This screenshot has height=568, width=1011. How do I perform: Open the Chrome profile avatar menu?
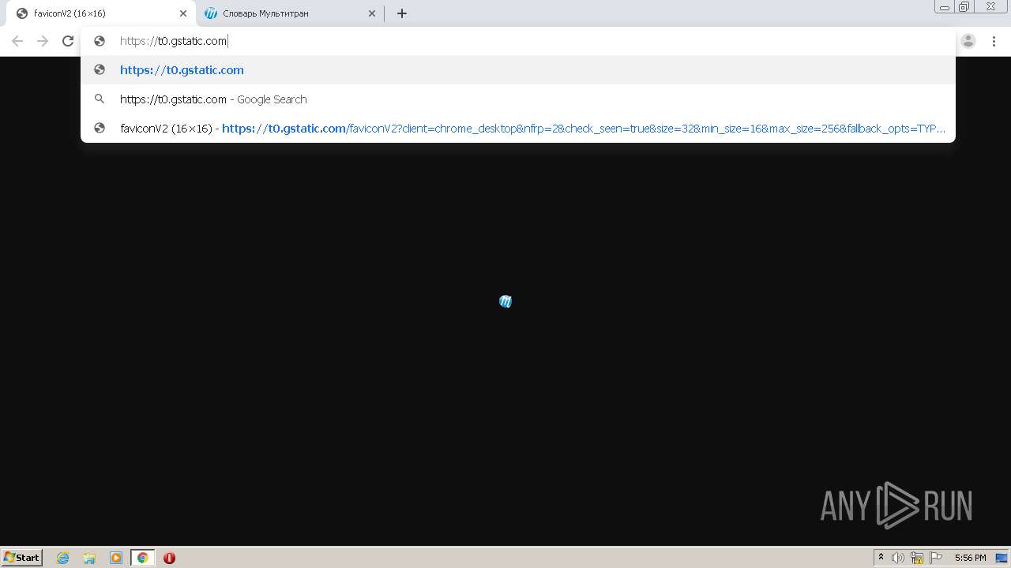(x=968, y=41)
